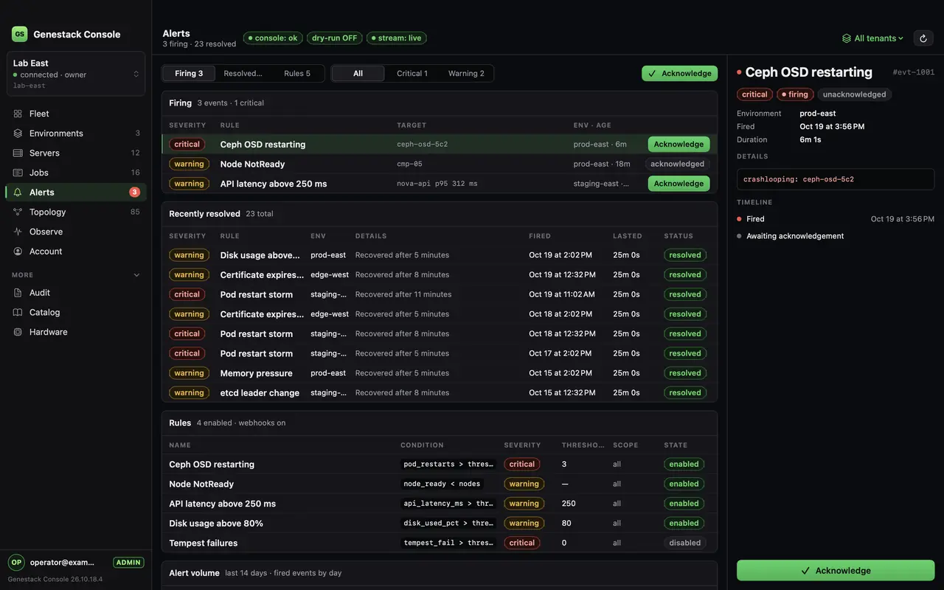Toggle enabled state of Ceph OSD restarting rule
This screenshot has width=944, height=590.
[x=684, y=465]
